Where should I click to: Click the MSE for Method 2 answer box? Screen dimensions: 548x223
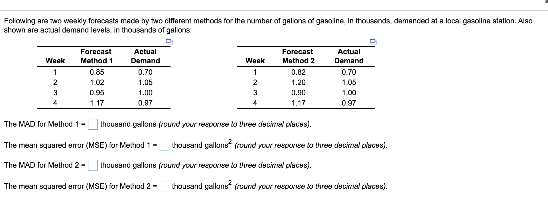point(165,186)
